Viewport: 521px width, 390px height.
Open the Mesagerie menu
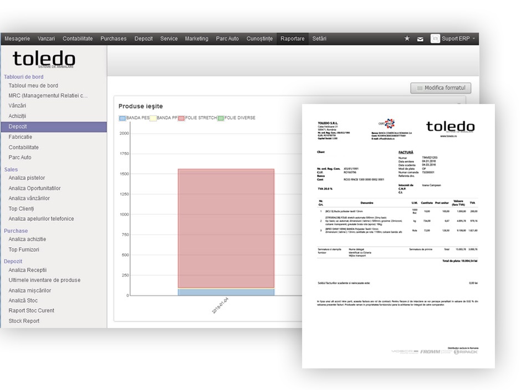pos(17,39)
